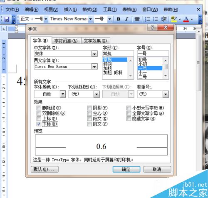The image size is (208, 198).
Task: Enable the 阴影 shadow checkbox
Action: 89,108
